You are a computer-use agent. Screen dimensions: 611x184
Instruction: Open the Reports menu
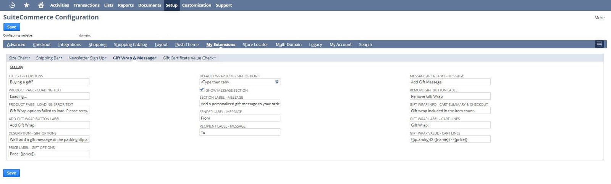pos(126,5)
